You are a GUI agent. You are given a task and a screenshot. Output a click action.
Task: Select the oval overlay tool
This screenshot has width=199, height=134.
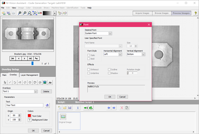pyautogui.click(x=30, y=82)
